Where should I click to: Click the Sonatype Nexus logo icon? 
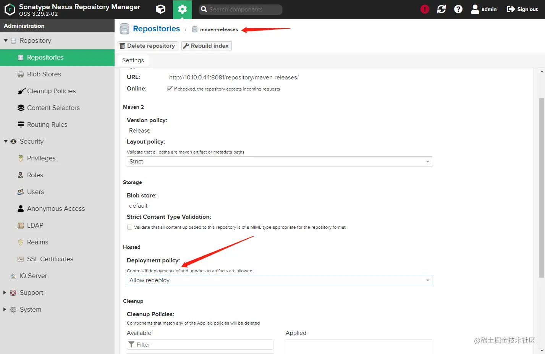coord(10,10)
